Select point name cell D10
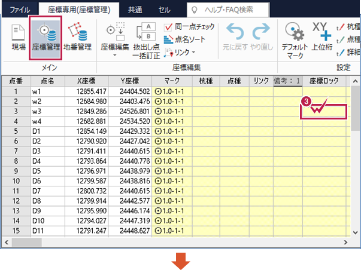Image resolution: width=361 pixels, height=270 pixels. tap(48, 221)
